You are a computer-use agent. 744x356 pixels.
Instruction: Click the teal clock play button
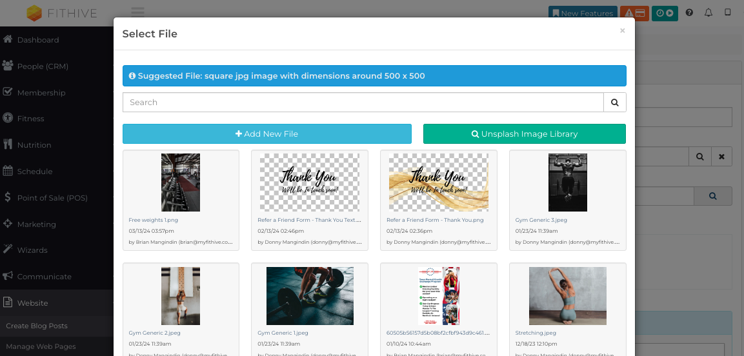tap(664, 14)
